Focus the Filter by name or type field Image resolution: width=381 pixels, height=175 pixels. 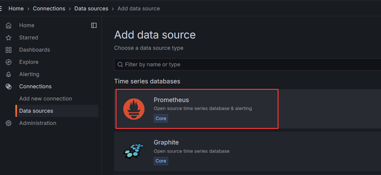pos(247,64)
